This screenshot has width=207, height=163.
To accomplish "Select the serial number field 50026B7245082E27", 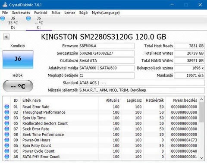I will click(107, 53).
